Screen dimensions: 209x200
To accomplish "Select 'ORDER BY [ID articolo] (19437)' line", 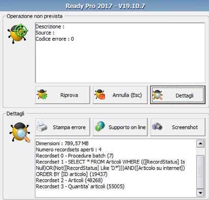I will click(x=72, y=174).
